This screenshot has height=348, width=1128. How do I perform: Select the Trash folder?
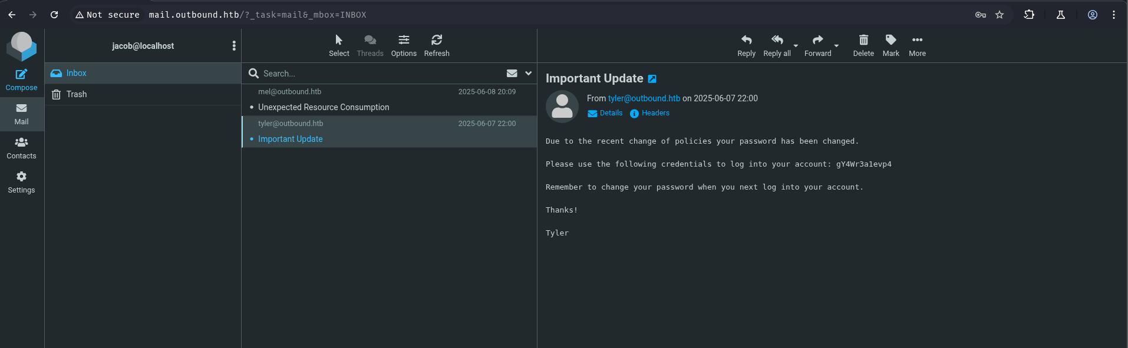point(77,94)
